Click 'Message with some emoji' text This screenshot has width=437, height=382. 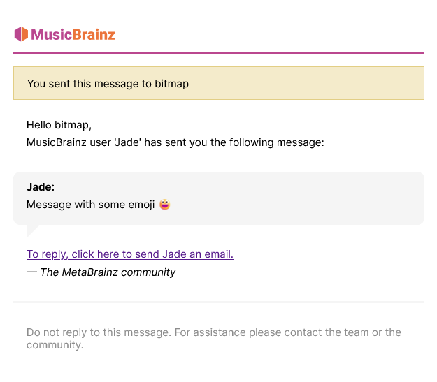coord(91,205)
